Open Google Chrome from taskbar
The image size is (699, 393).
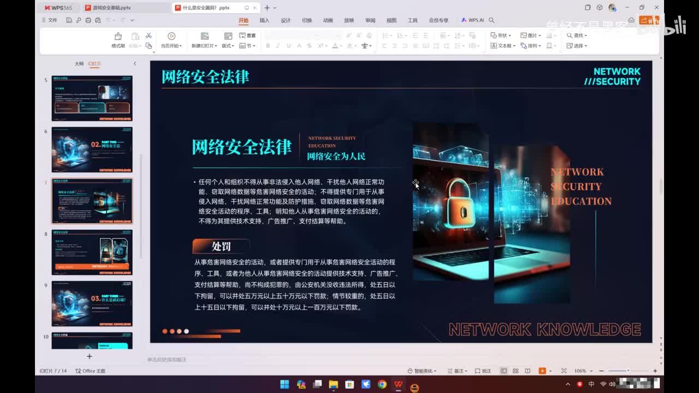click(x=382, y=384)
